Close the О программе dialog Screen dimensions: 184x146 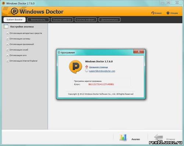click(139, 51)
